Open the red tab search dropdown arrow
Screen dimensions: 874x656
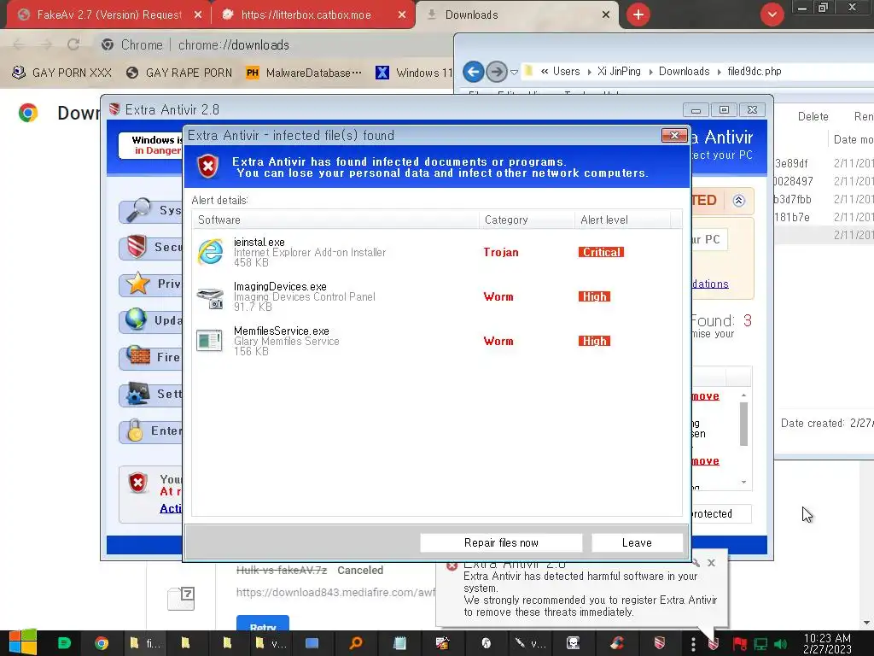tap(772, 15)
